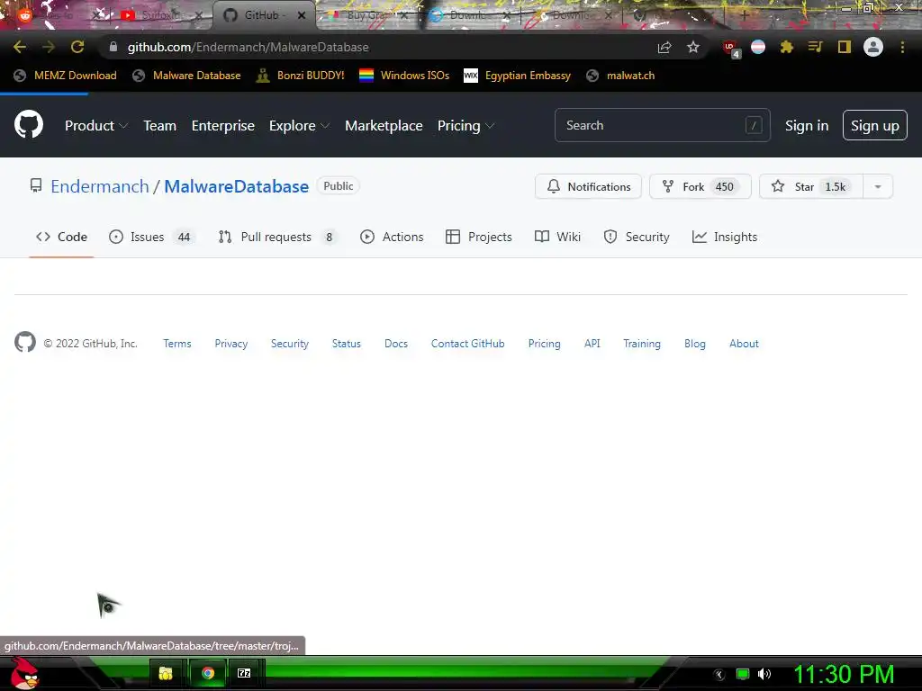Open the footer Privacy link
Screen dimensions: 922x691
click(231, 344)
